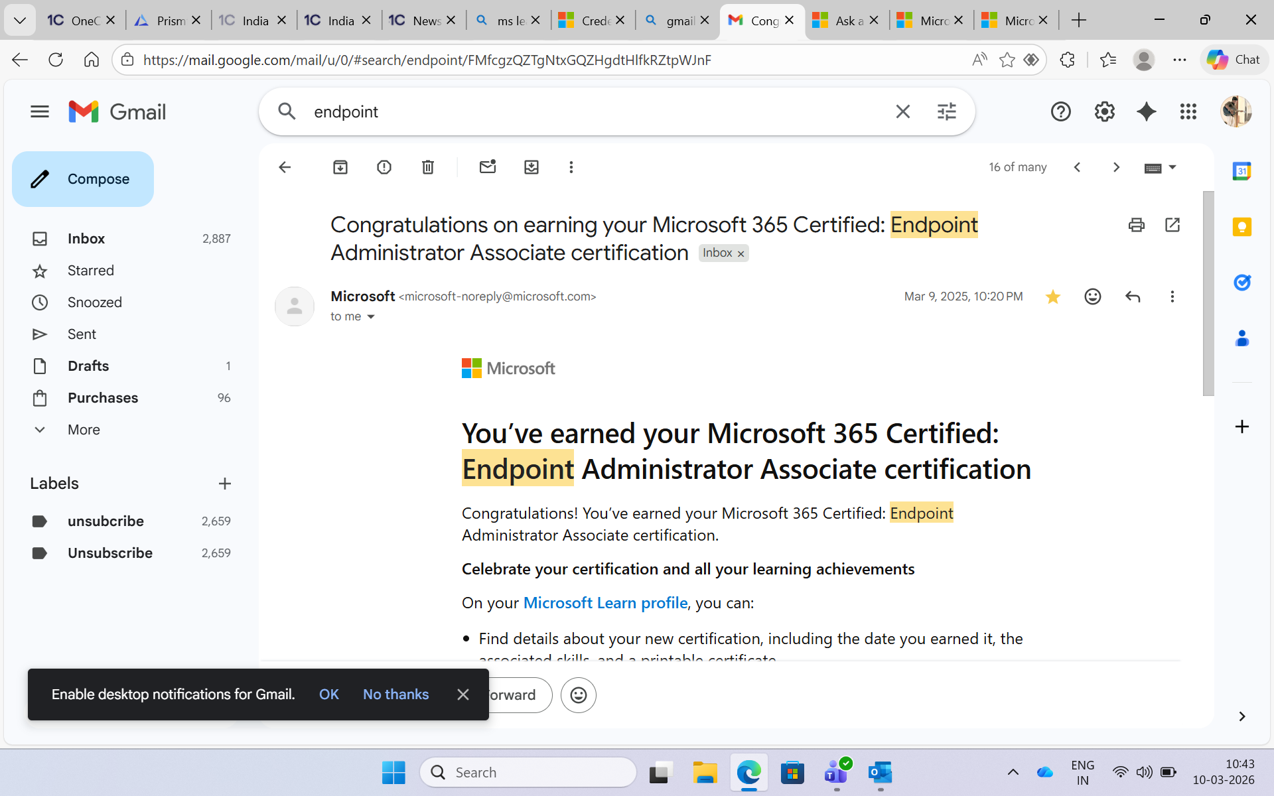Open more email actions in toolbar
Viewport: 1274px width, 796px height.
571,167
